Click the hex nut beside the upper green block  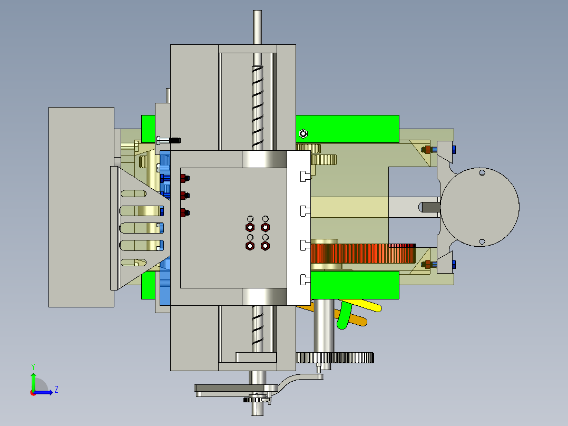(302, 134)
